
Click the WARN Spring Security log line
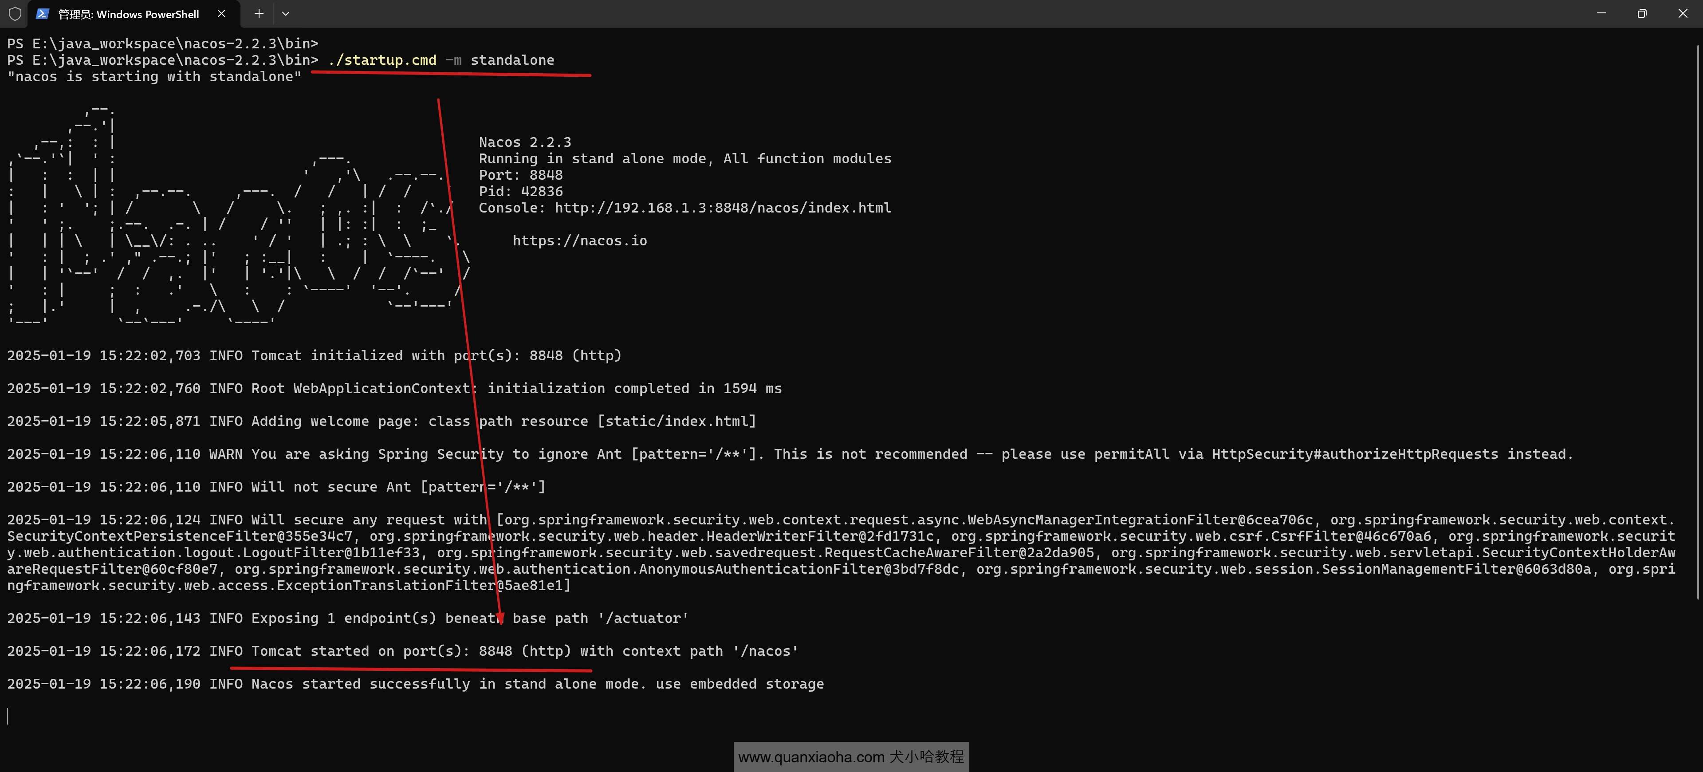tap(790, 454)
